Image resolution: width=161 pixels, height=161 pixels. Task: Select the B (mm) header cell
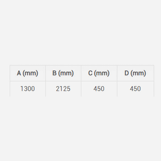(x=63, y=73)
